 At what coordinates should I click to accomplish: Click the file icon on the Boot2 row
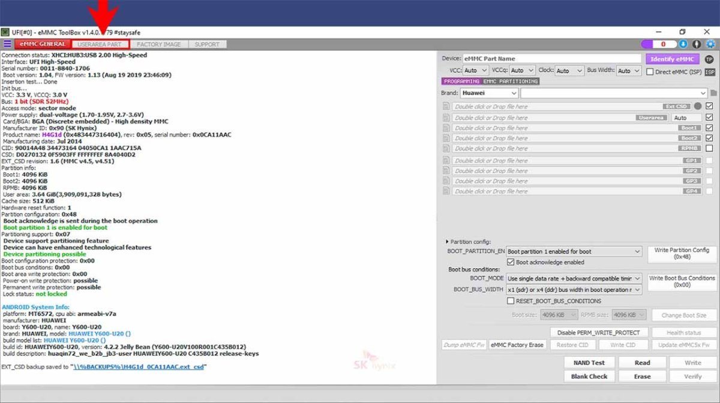(x=446, y=138)
